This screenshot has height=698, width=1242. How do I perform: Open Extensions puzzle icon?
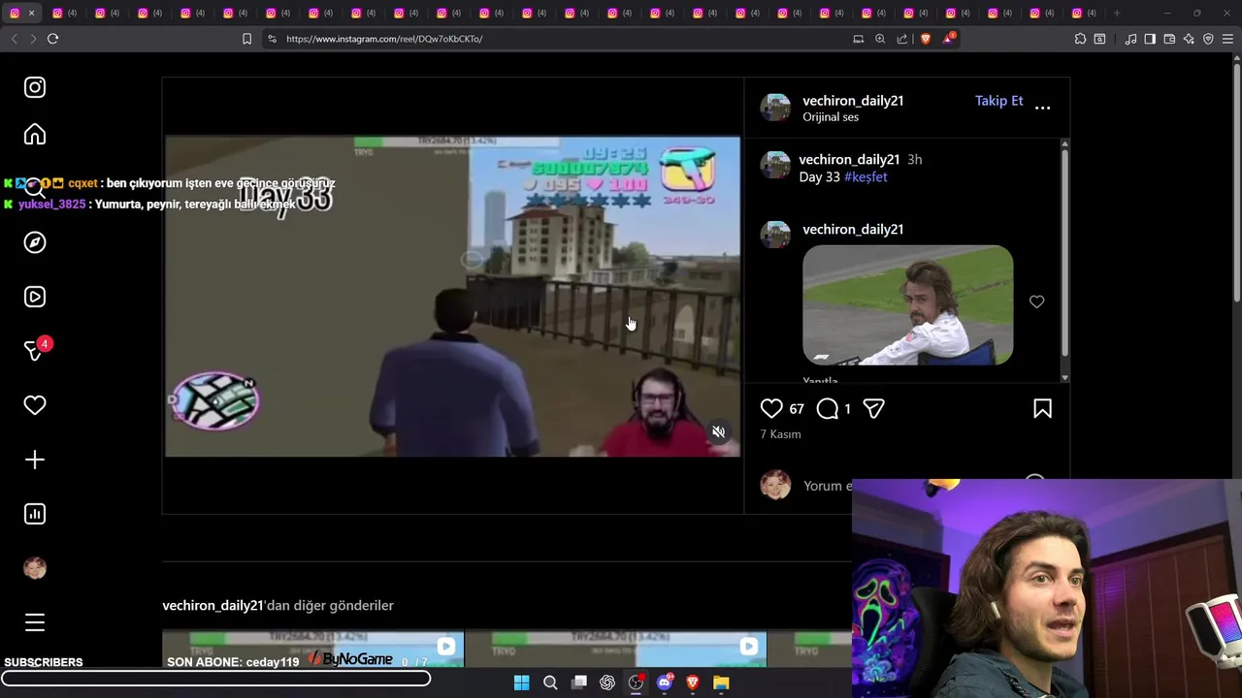[x=1080, y=39]
